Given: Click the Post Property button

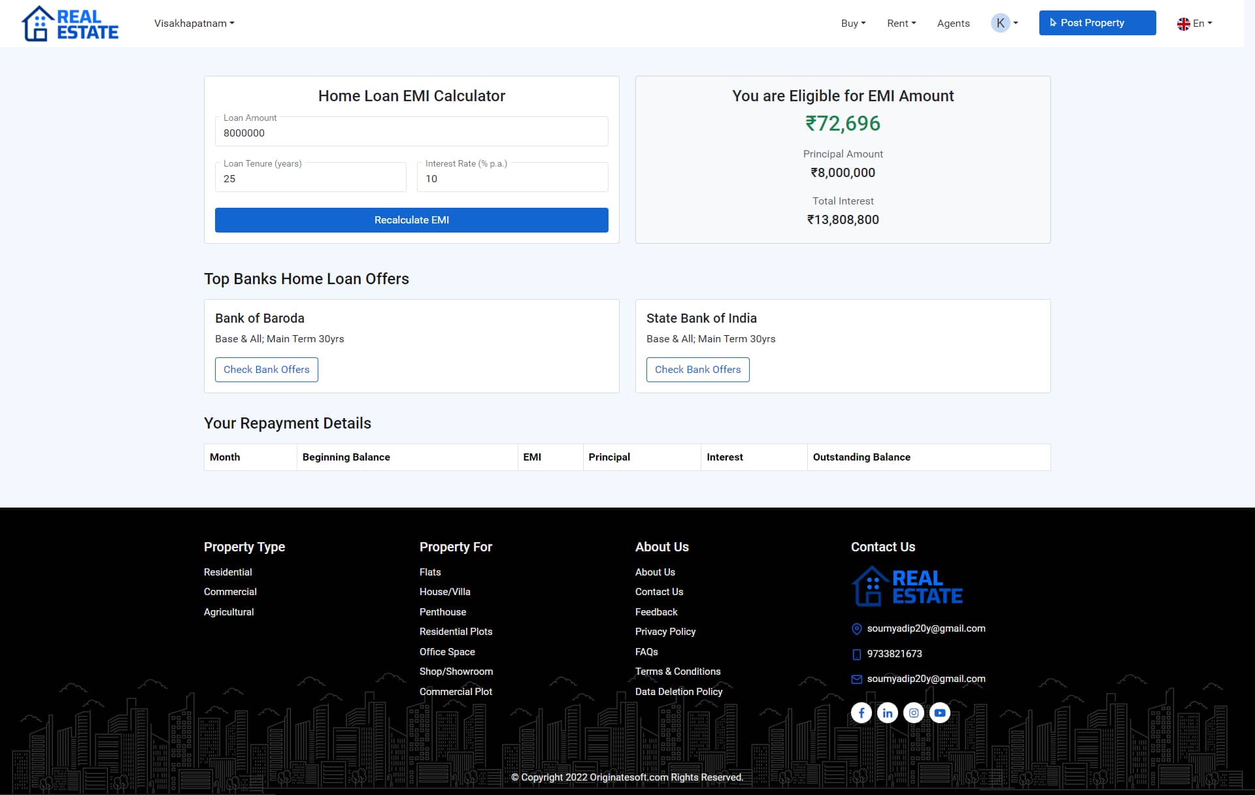Looking at the screenshot, I should pyautogui.click(x=1097, y=23).
